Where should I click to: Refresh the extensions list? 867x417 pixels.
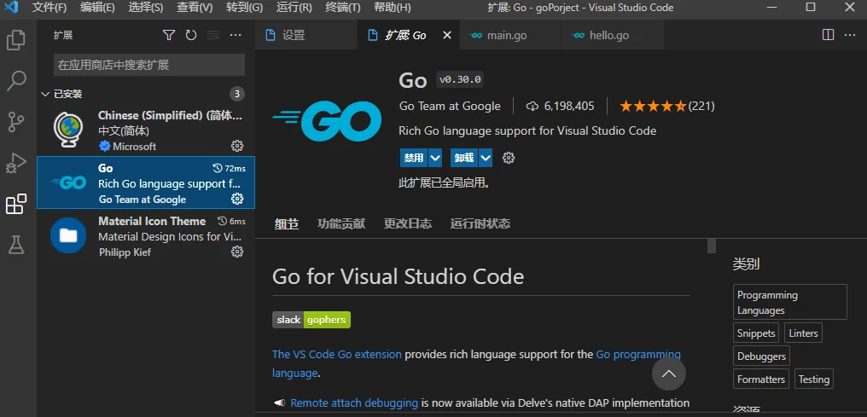point(191,35)
